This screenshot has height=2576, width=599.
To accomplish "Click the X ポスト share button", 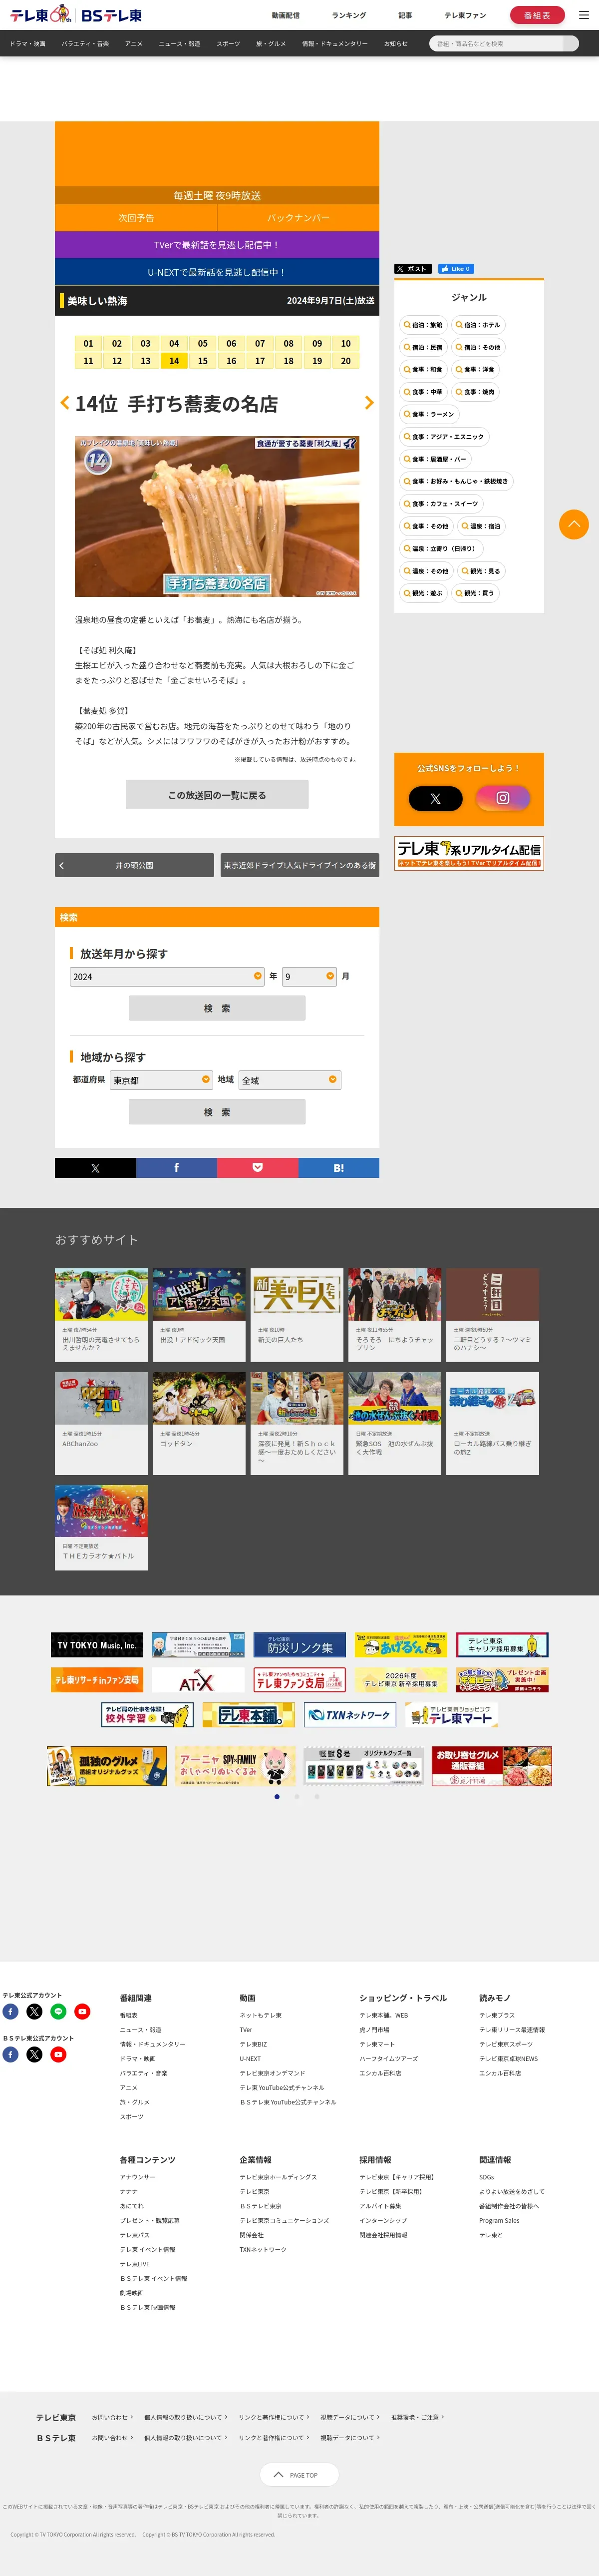I will point(413,269).
